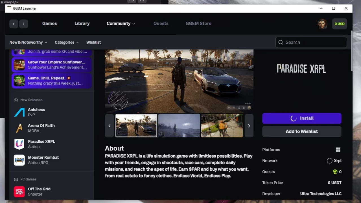Open the Quests tab
Image resolution: width=361 pixels, height=203 pixels.
[161, 24]
